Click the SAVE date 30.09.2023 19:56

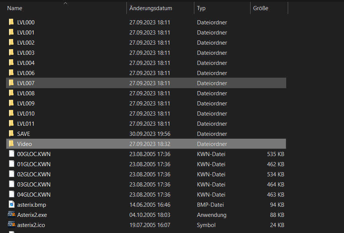pos(150,134)
